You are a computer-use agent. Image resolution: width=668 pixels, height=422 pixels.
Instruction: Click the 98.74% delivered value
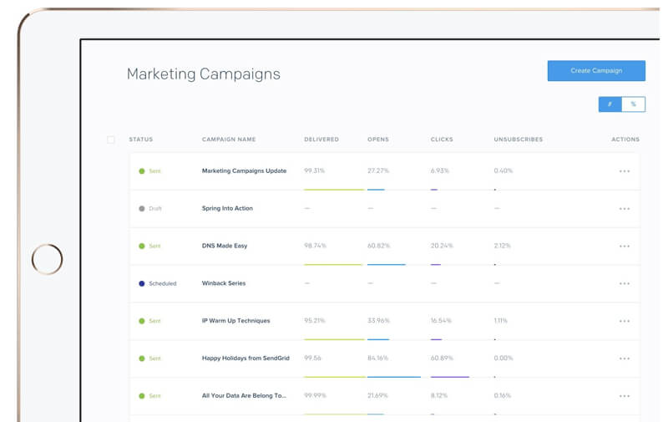316,246
